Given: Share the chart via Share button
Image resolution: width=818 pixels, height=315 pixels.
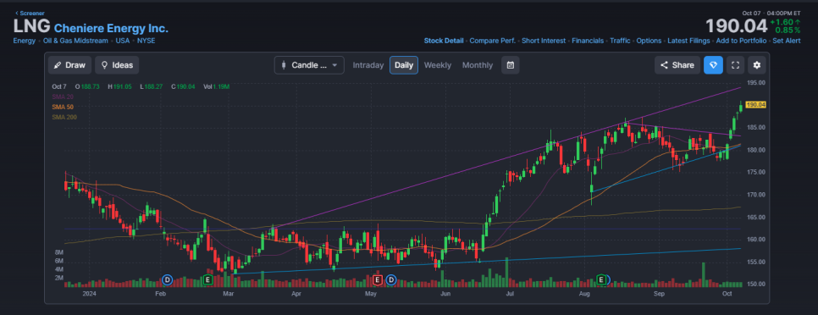Looking at the screenshot, I should click(677, 65).
